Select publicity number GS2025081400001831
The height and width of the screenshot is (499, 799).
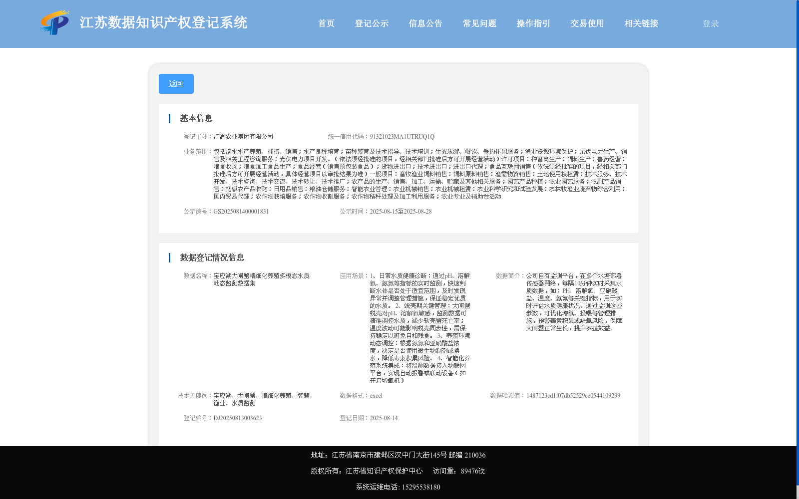[x=241, y=212]
